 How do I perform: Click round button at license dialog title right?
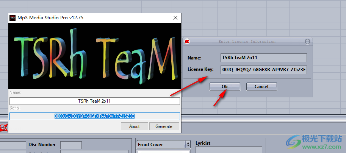pos(307,41)
